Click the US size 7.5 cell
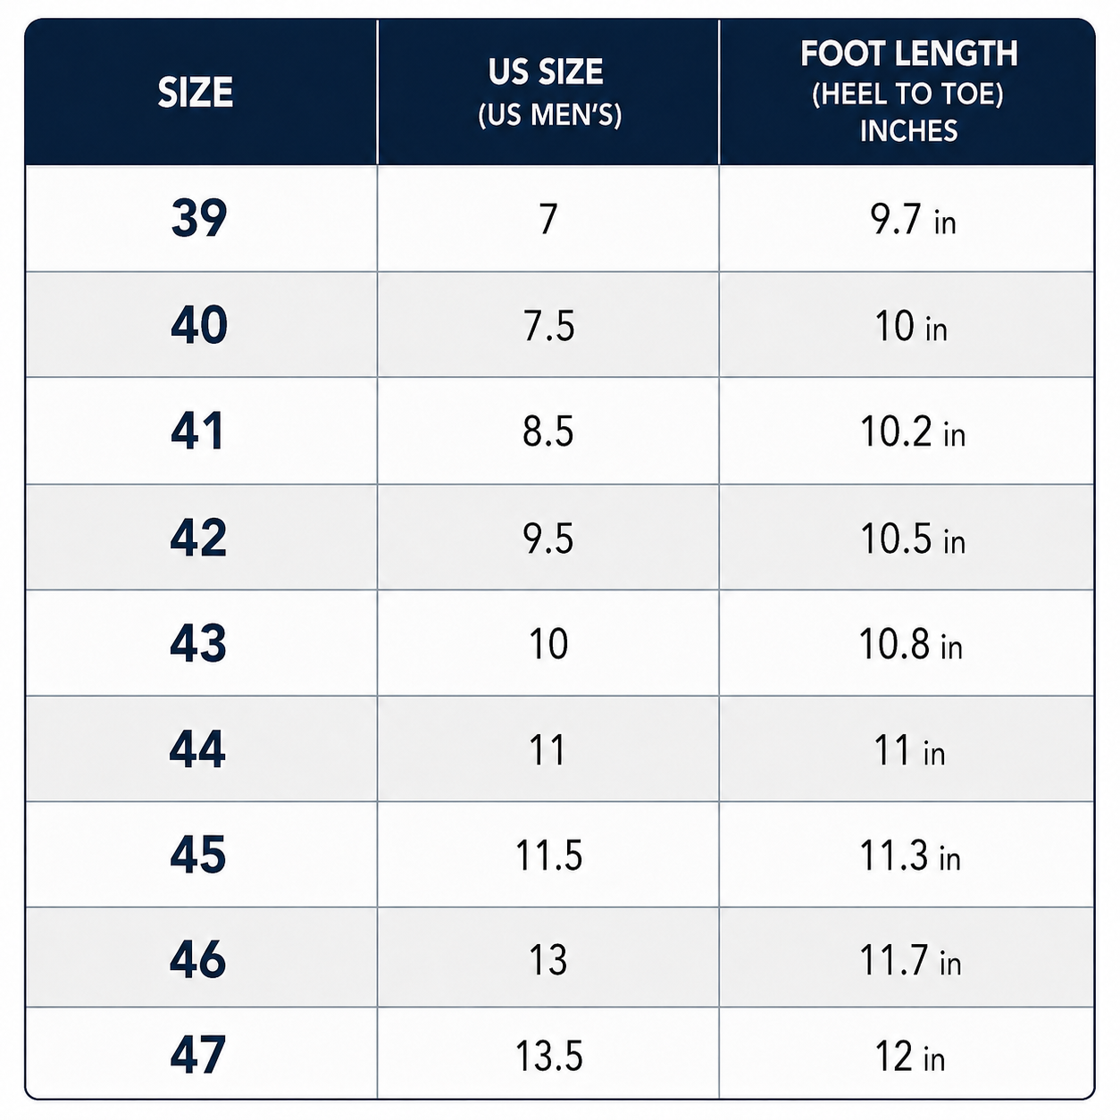 (x=548, y=326)
